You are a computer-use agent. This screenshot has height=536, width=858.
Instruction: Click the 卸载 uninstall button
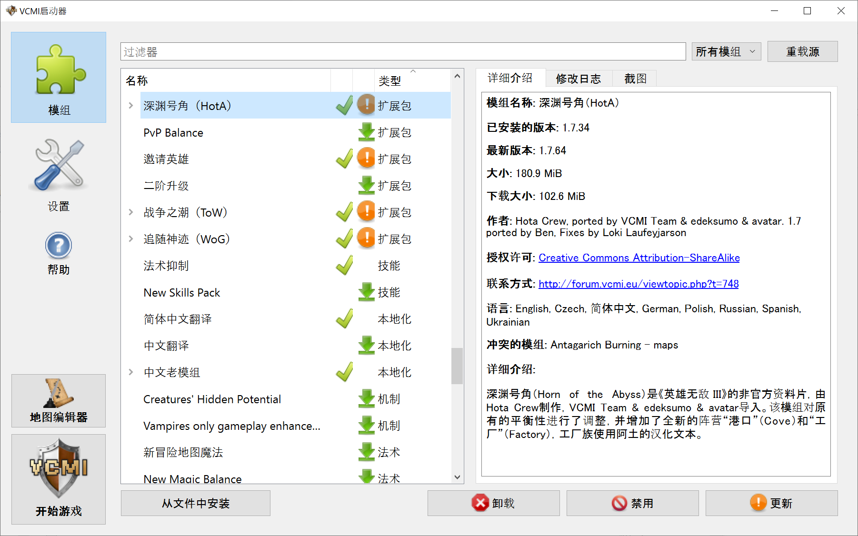tap(493, 503)
